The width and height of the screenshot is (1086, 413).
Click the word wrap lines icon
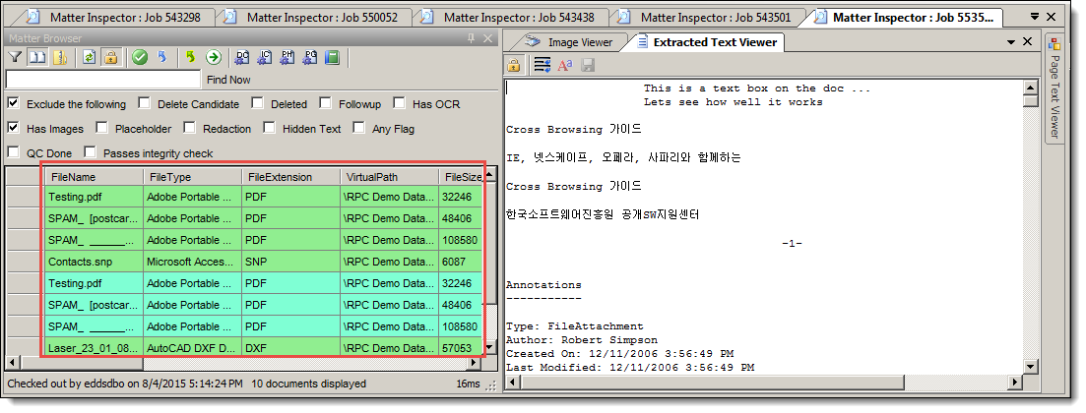(x=543, y=66)
